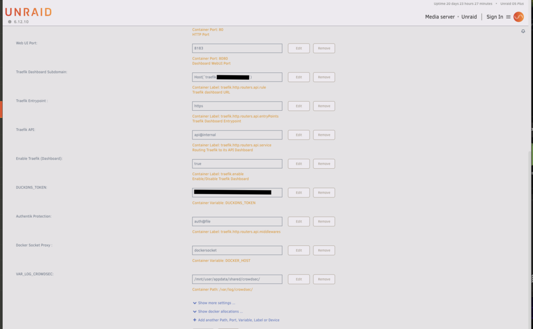Click the Media server name text
The width and height of the screenshot is (533, 329).
click(x=440, y=17)
